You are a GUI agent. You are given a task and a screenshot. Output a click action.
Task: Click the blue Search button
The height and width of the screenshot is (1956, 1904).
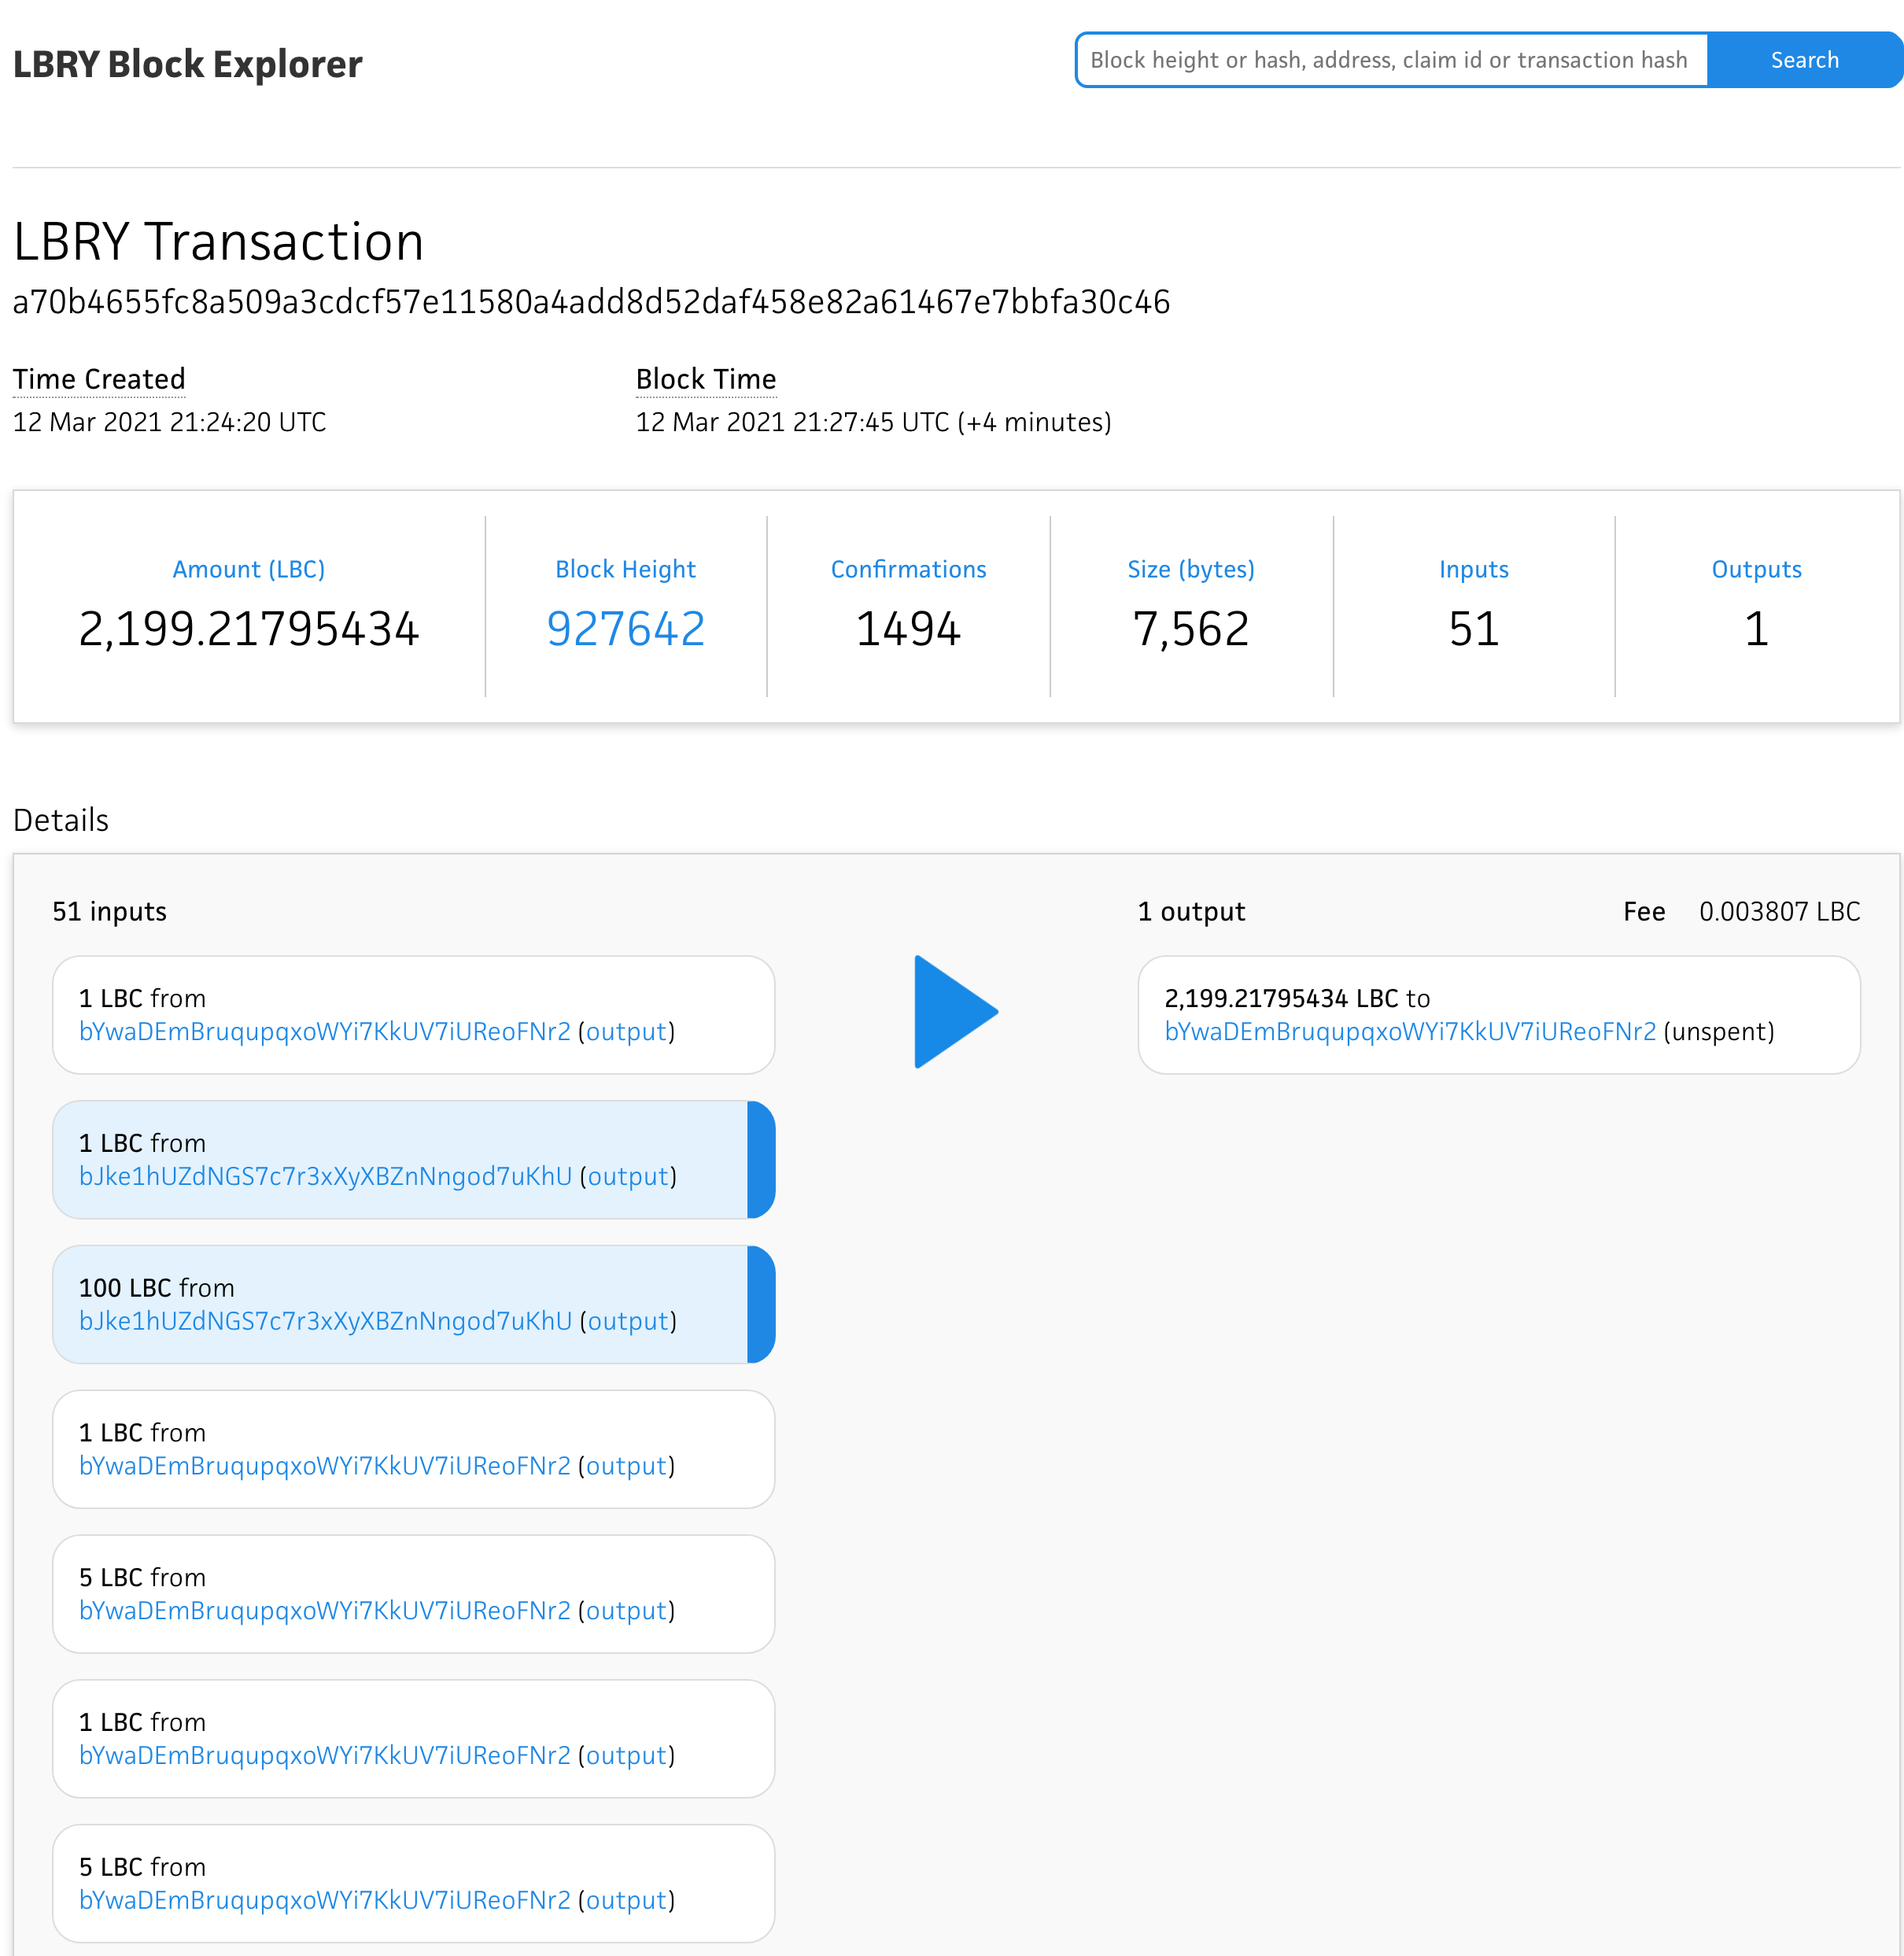pos(1804,60)
